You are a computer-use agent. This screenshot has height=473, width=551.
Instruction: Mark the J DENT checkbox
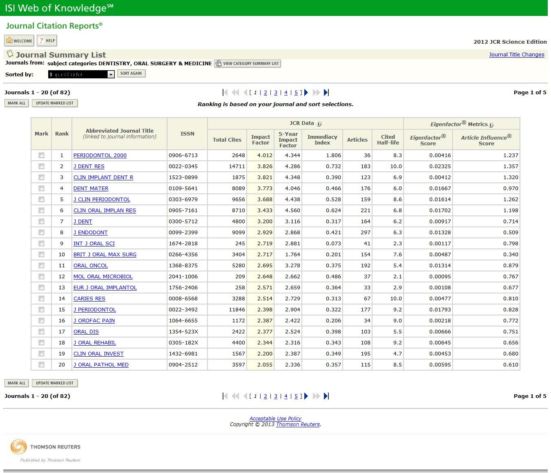[41, 222]
